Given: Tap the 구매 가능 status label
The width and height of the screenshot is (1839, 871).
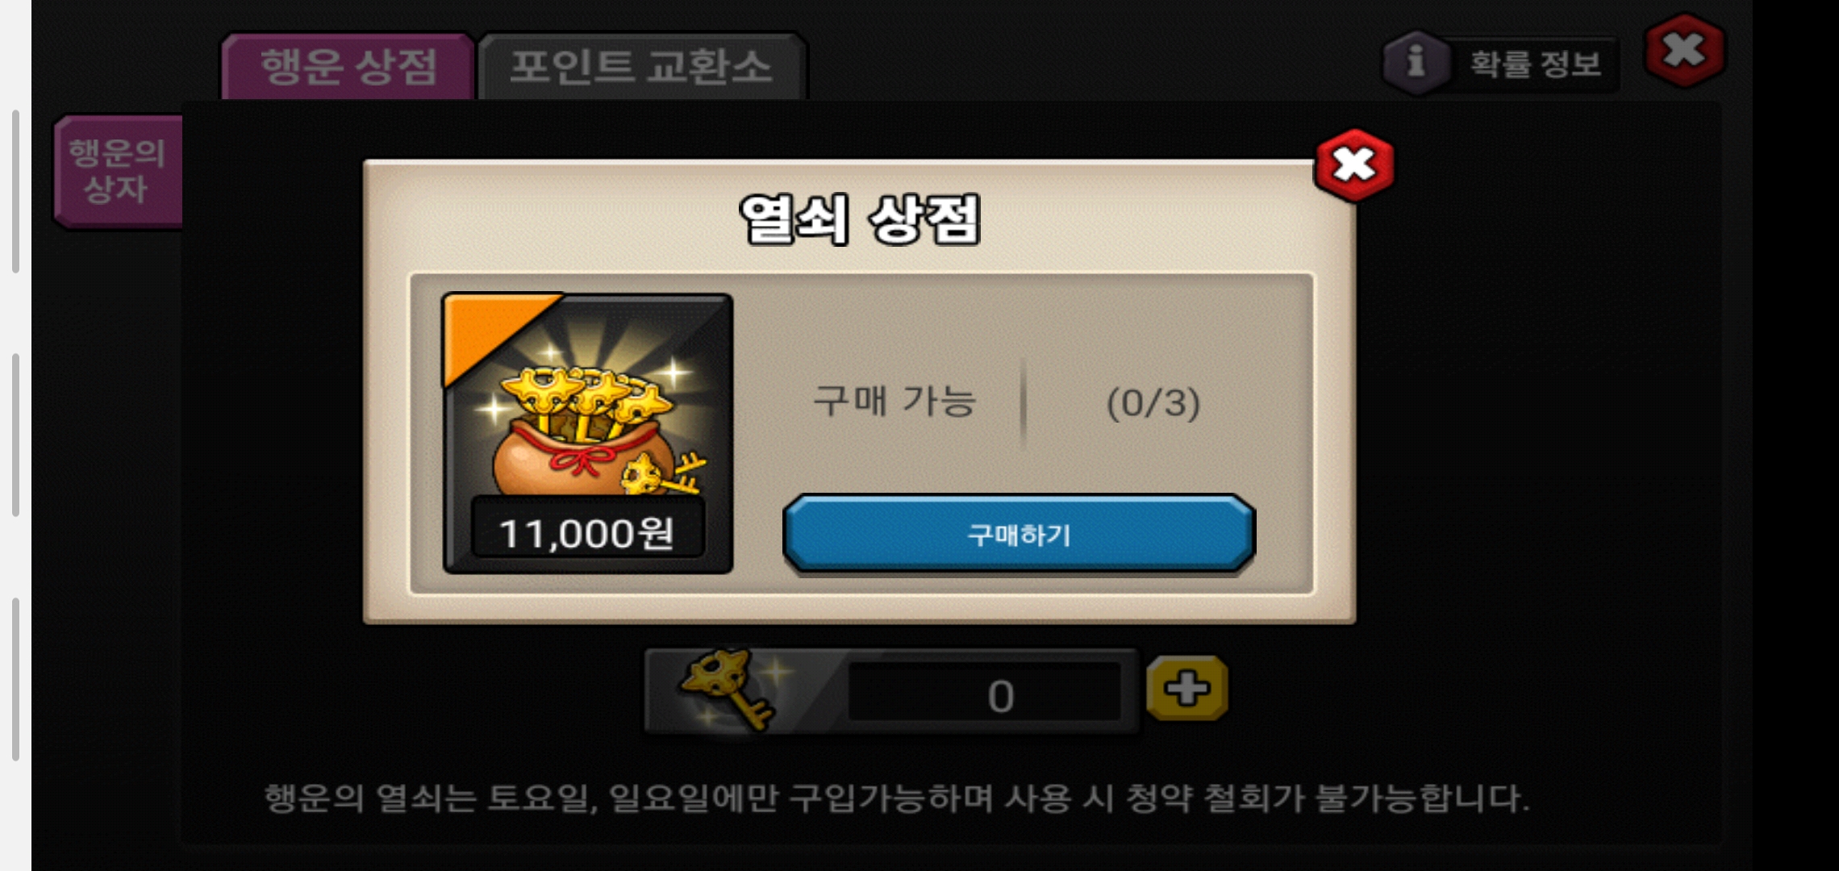Looking at the screenshot, I should click(894, 401).
